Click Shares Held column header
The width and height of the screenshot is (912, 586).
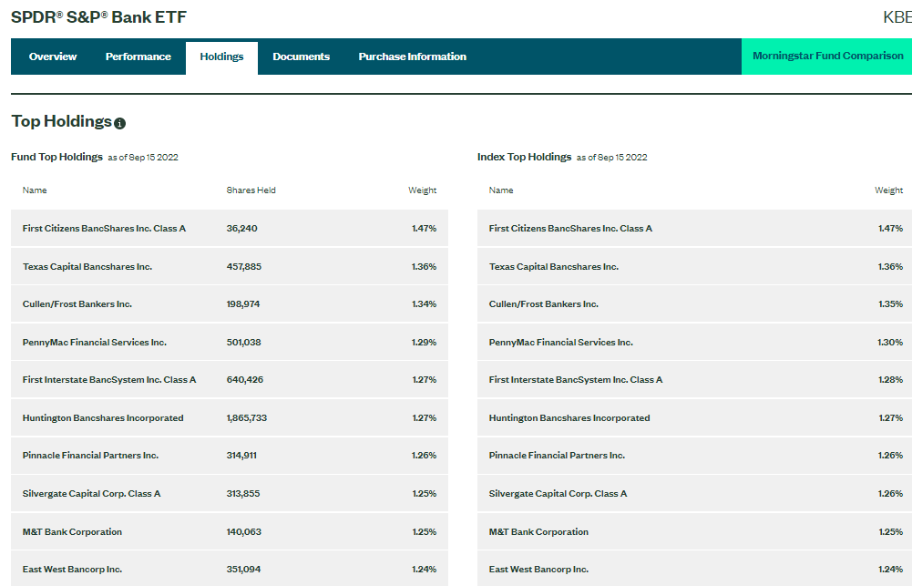pyautogui.click(x=251, y=190)
